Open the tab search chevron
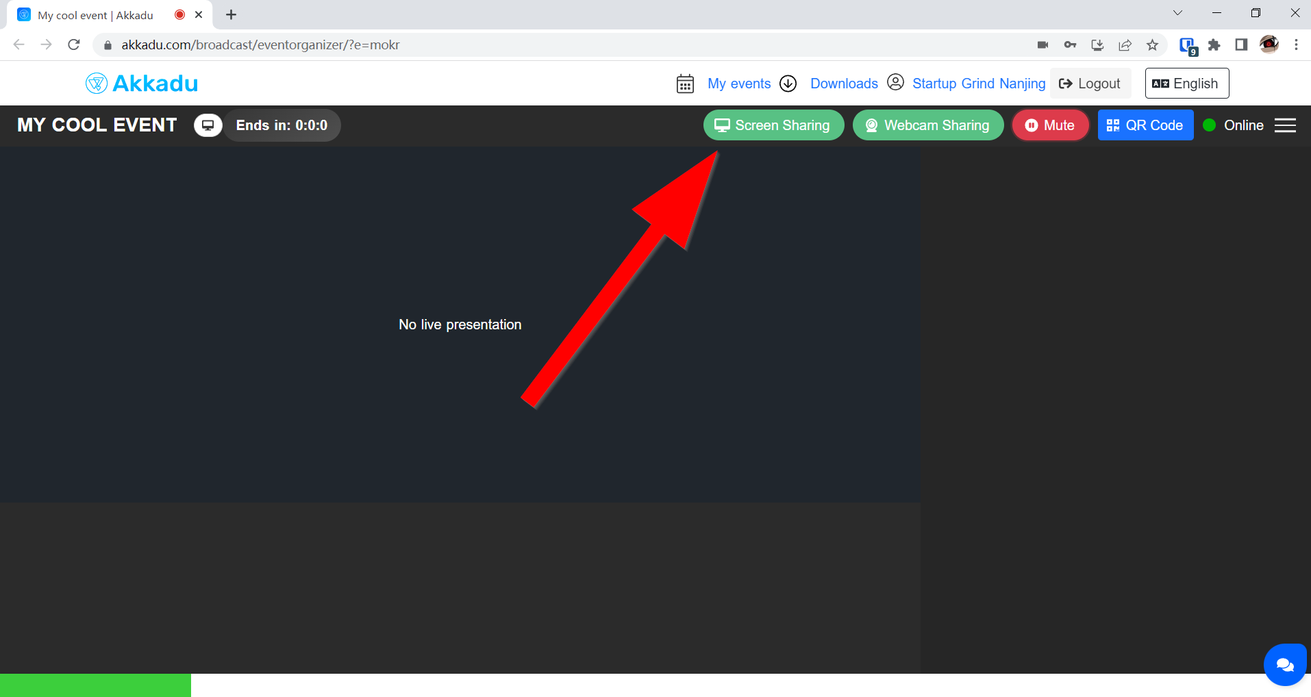1311x697 pixels. [1177, 13]
